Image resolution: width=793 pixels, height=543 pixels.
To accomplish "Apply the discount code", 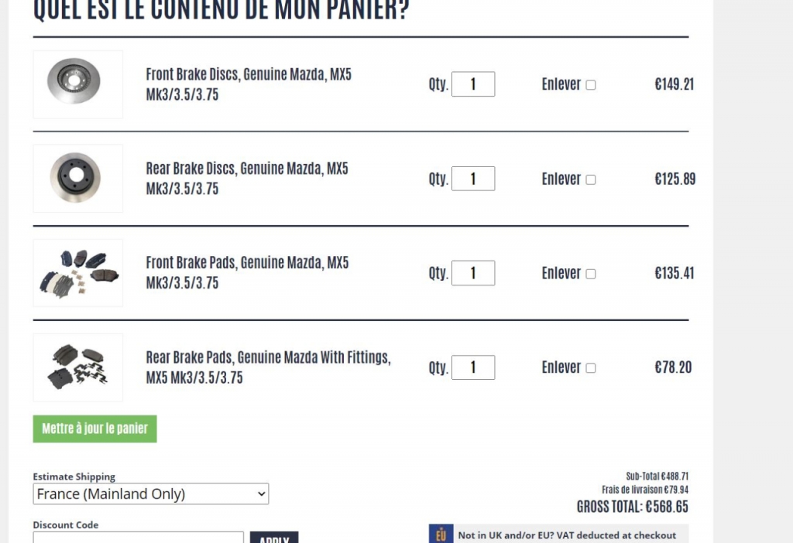I will (274, 538).
